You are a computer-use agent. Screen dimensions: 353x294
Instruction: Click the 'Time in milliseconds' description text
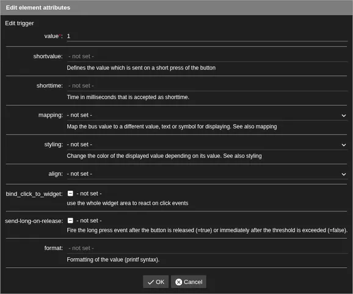tap(128, 97)
